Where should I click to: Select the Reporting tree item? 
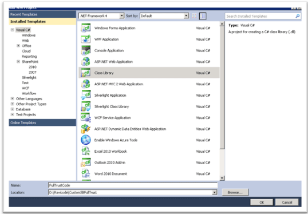point(29,56)
